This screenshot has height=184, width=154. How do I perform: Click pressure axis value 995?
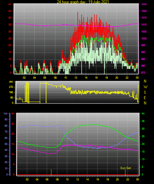click(143, 45)
